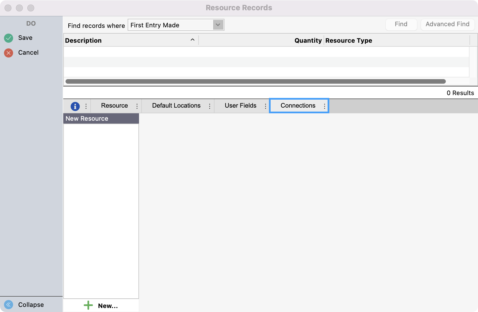Click the red Cancel X icon
This screenshot has height=312, width=478.
point(9,53)
